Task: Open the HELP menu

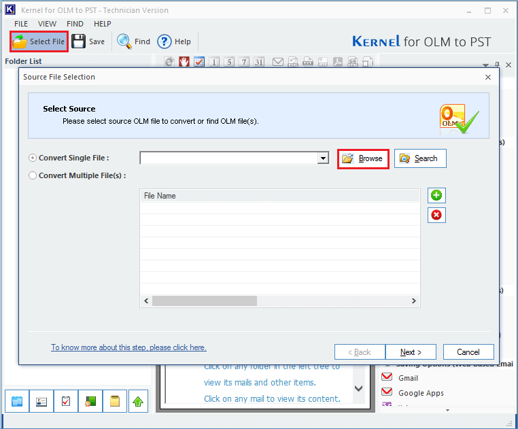Action: point(103,24)
